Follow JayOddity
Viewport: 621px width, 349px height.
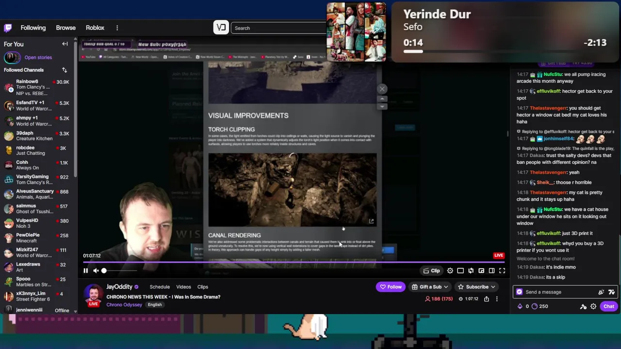(x=391, y=287)
